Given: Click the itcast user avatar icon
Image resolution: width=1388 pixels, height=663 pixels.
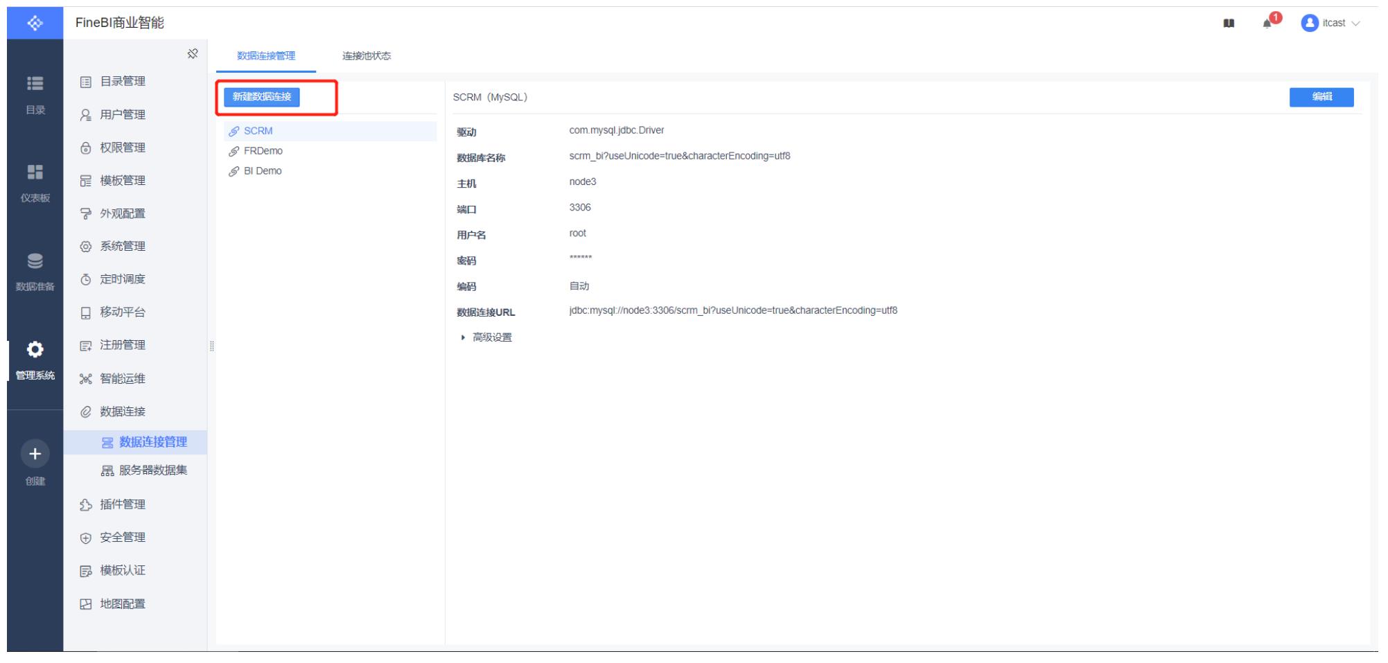Looking at the screenshot, I should [x=1309, y=23].
